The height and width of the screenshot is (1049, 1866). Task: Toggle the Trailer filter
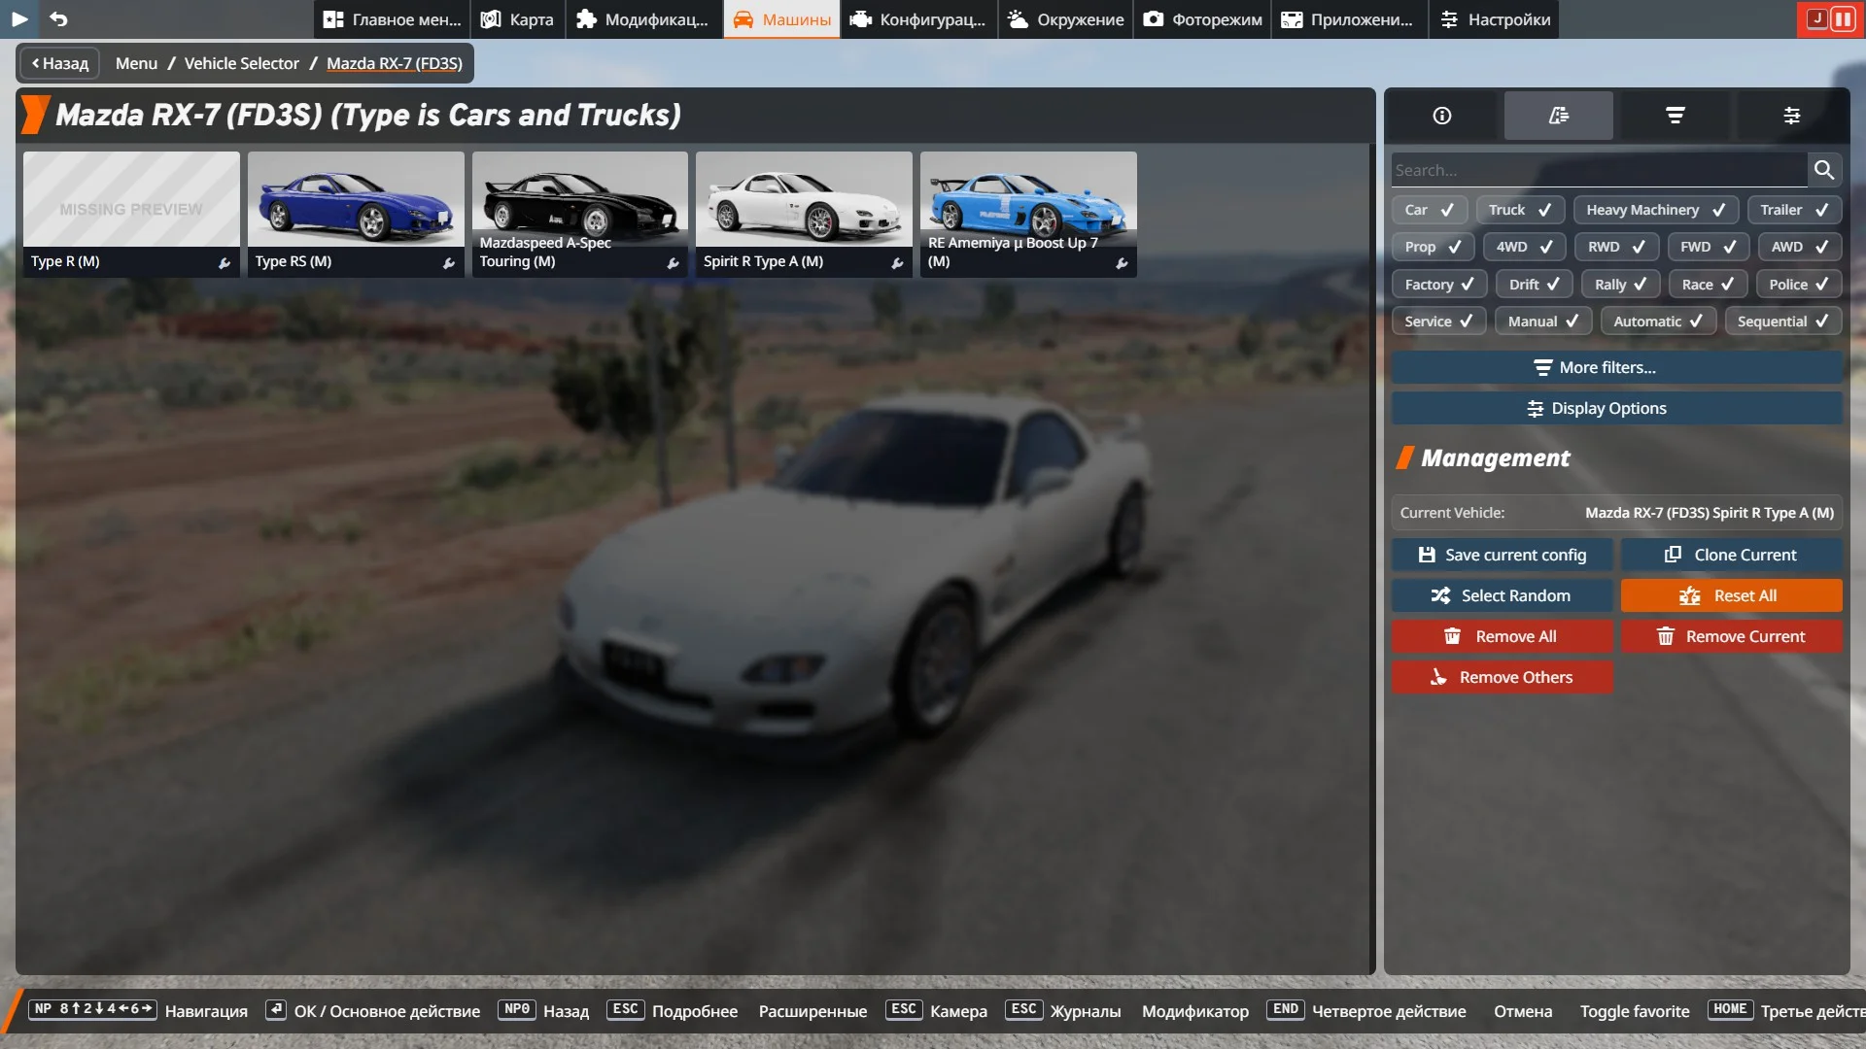pyautogui.click(x=1795, y=210)
